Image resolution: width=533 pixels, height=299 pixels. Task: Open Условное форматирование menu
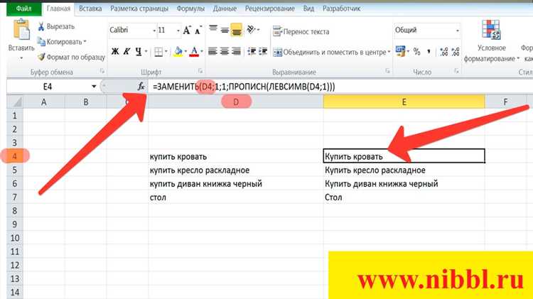tap(491, 40)
